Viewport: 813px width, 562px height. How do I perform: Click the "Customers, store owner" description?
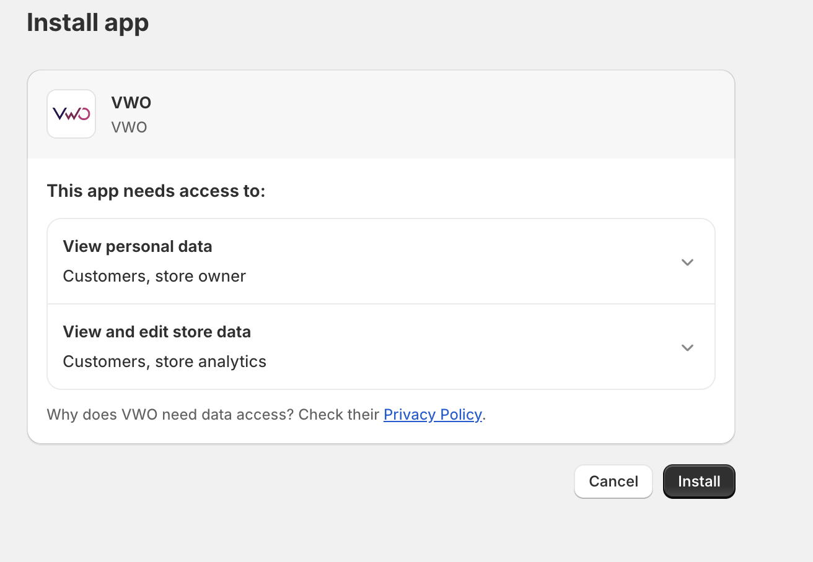click(x=154, y=276)
